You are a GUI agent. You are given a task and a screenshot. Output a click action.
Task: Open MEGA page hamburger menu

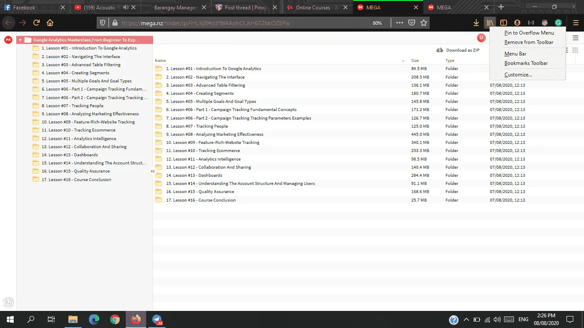[575, 38]
